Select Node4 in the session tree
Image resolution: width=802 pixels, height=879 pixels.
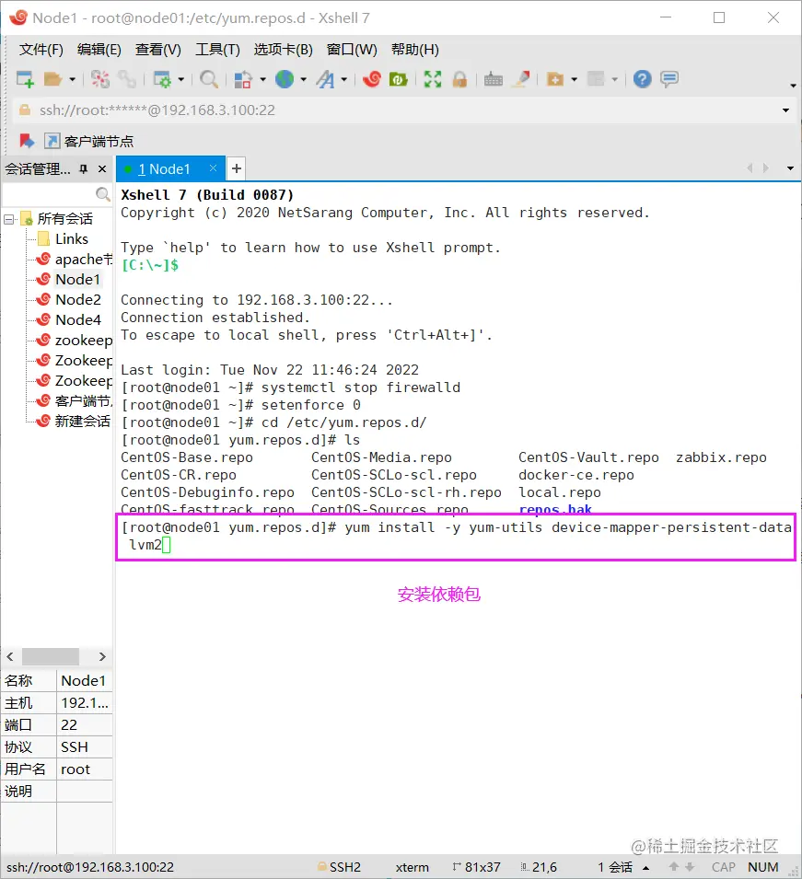pos(78,320)
